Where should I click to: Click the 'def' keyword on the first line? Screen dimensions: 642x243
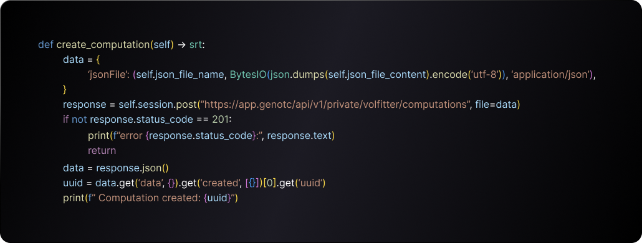(46, 45)
